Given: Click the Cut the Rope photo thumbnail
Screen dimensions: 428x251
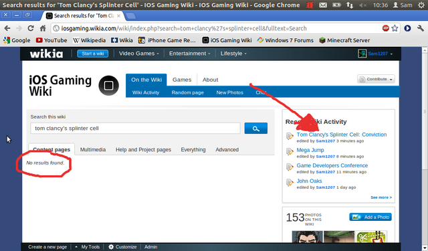Looking at the screenshot, I should point(371,237).
